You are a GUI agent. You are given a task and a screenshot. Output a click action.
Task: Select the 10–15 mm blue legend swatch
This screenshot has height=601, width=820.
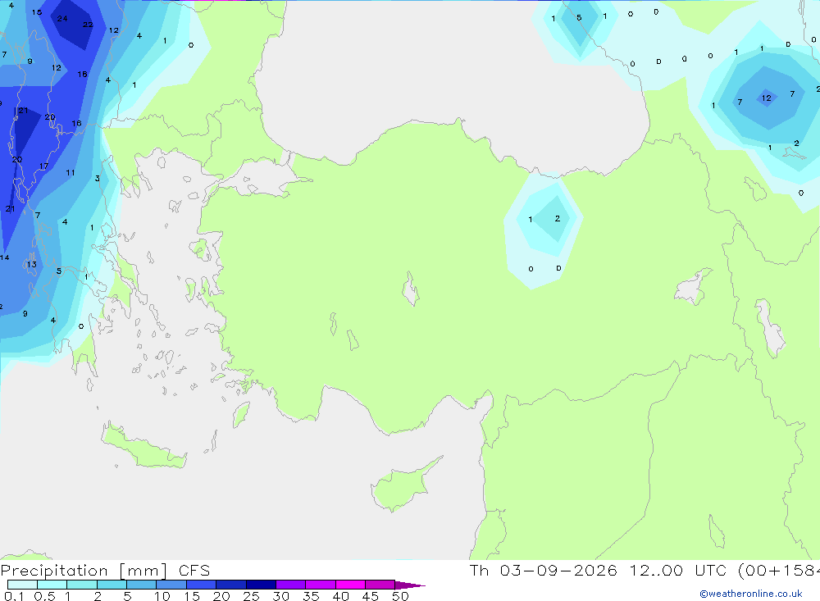(171, 585)
